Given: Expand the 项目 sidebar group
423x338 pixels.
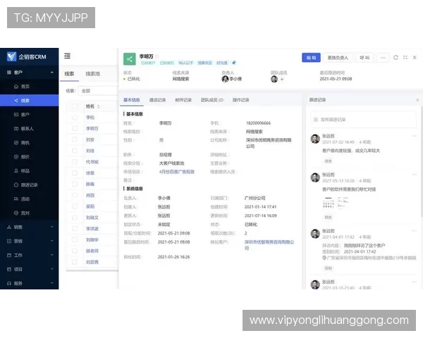Looking at the screenshot, I should click(x=51, y=269).
